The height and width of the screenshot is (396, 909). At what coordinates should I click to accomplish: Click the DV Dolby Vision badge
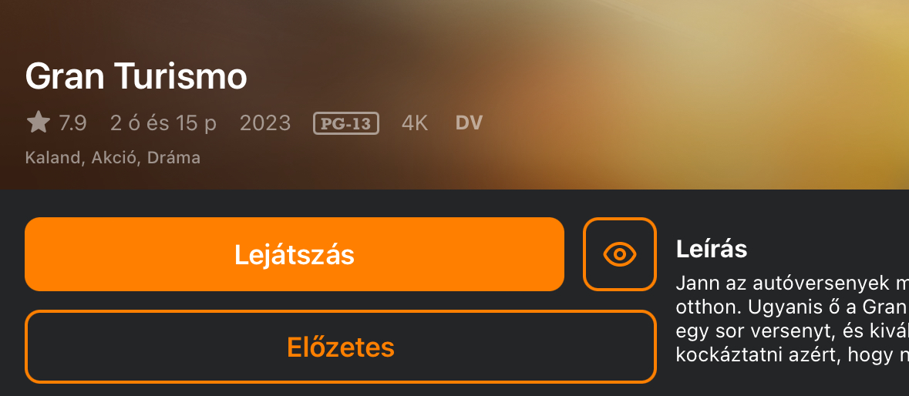[x=469, y=123]
